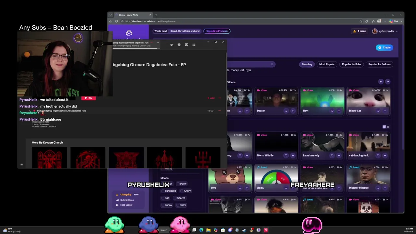
Task: Go to next trending videos page
Action: (x=387, y=82)
